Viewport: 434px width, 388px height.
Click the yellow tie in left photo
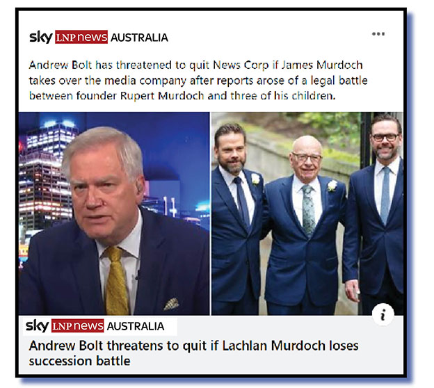tap(117, 280)
